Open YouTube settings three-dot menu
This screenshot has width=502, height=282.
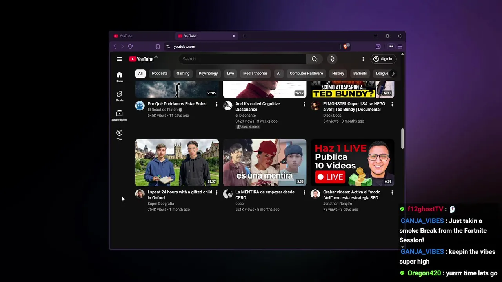pos(363,59)
